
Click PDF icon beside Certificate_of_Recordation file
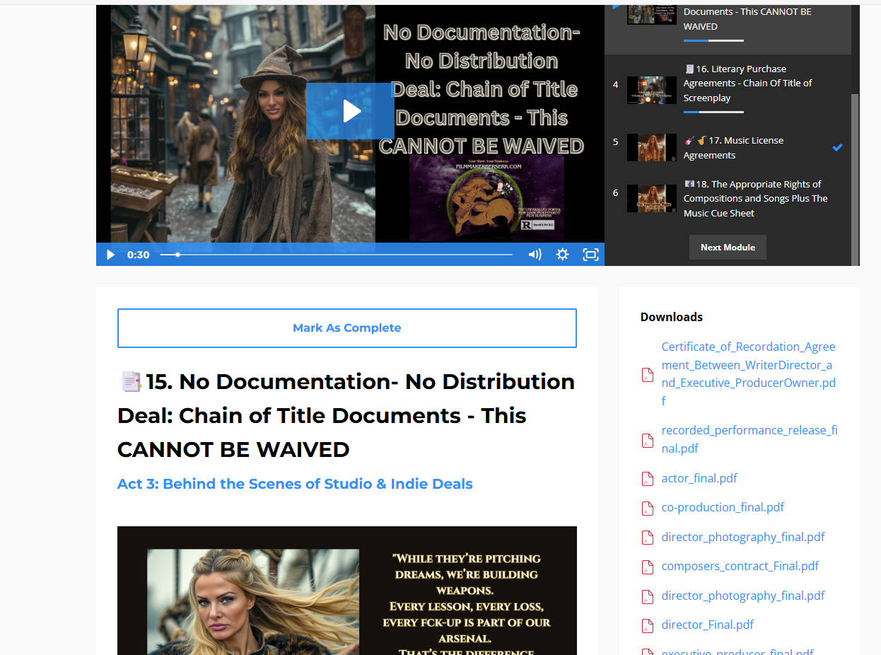647,375
